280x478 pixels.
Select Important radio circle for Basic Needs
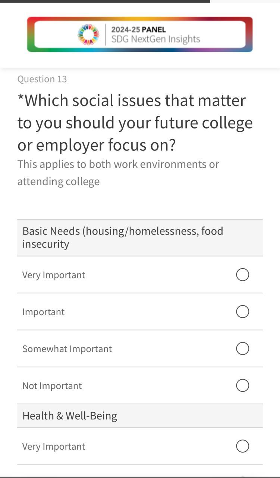click(x=242, y=311)
